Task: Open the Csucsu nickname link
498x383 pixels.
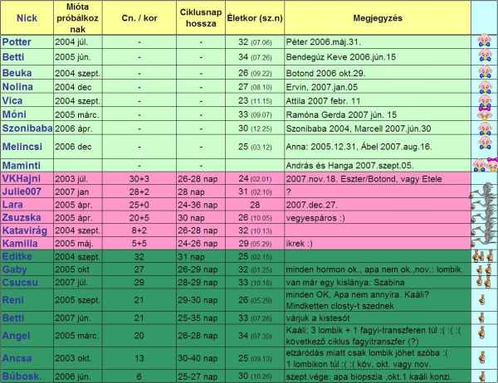Action: 20,282
